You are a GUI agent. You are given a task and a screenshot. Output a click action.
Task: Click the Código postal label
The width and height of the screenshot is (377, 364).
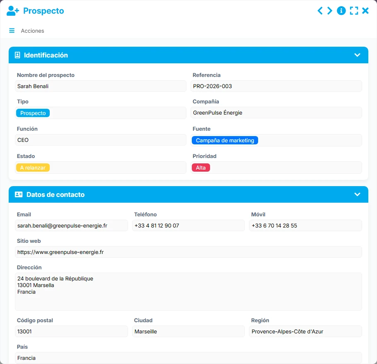point(35,320)
